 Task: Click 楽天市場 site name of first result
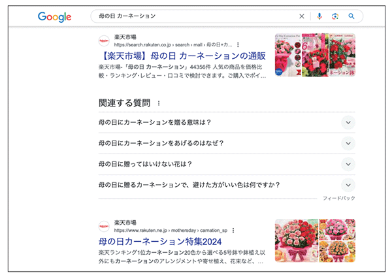point(125,37)
